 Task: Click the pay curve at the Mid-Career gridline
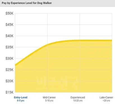(x=47, y=45)
